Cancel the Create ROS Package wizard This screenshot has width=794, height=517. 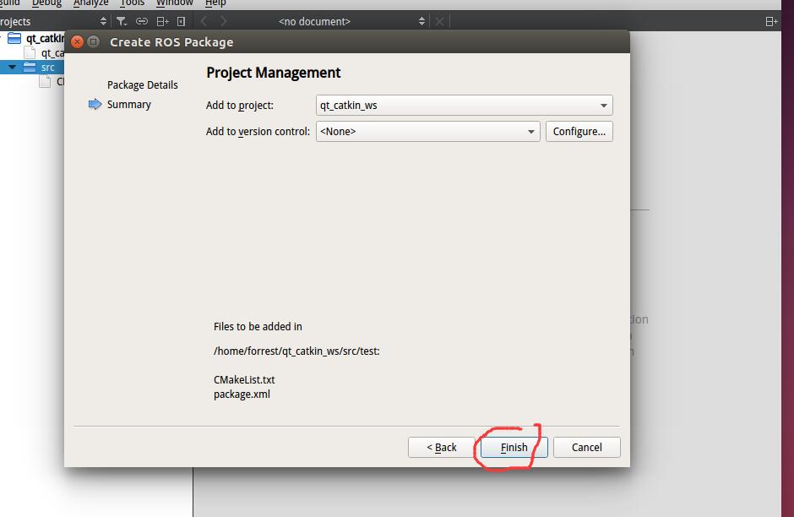pyautogui.click(x=587, y=447)
